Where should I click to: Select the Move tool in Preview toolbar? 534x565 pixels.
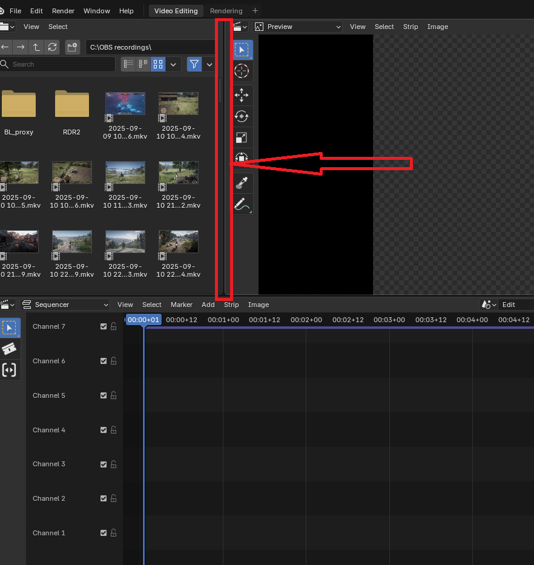(x=242, y=95)
